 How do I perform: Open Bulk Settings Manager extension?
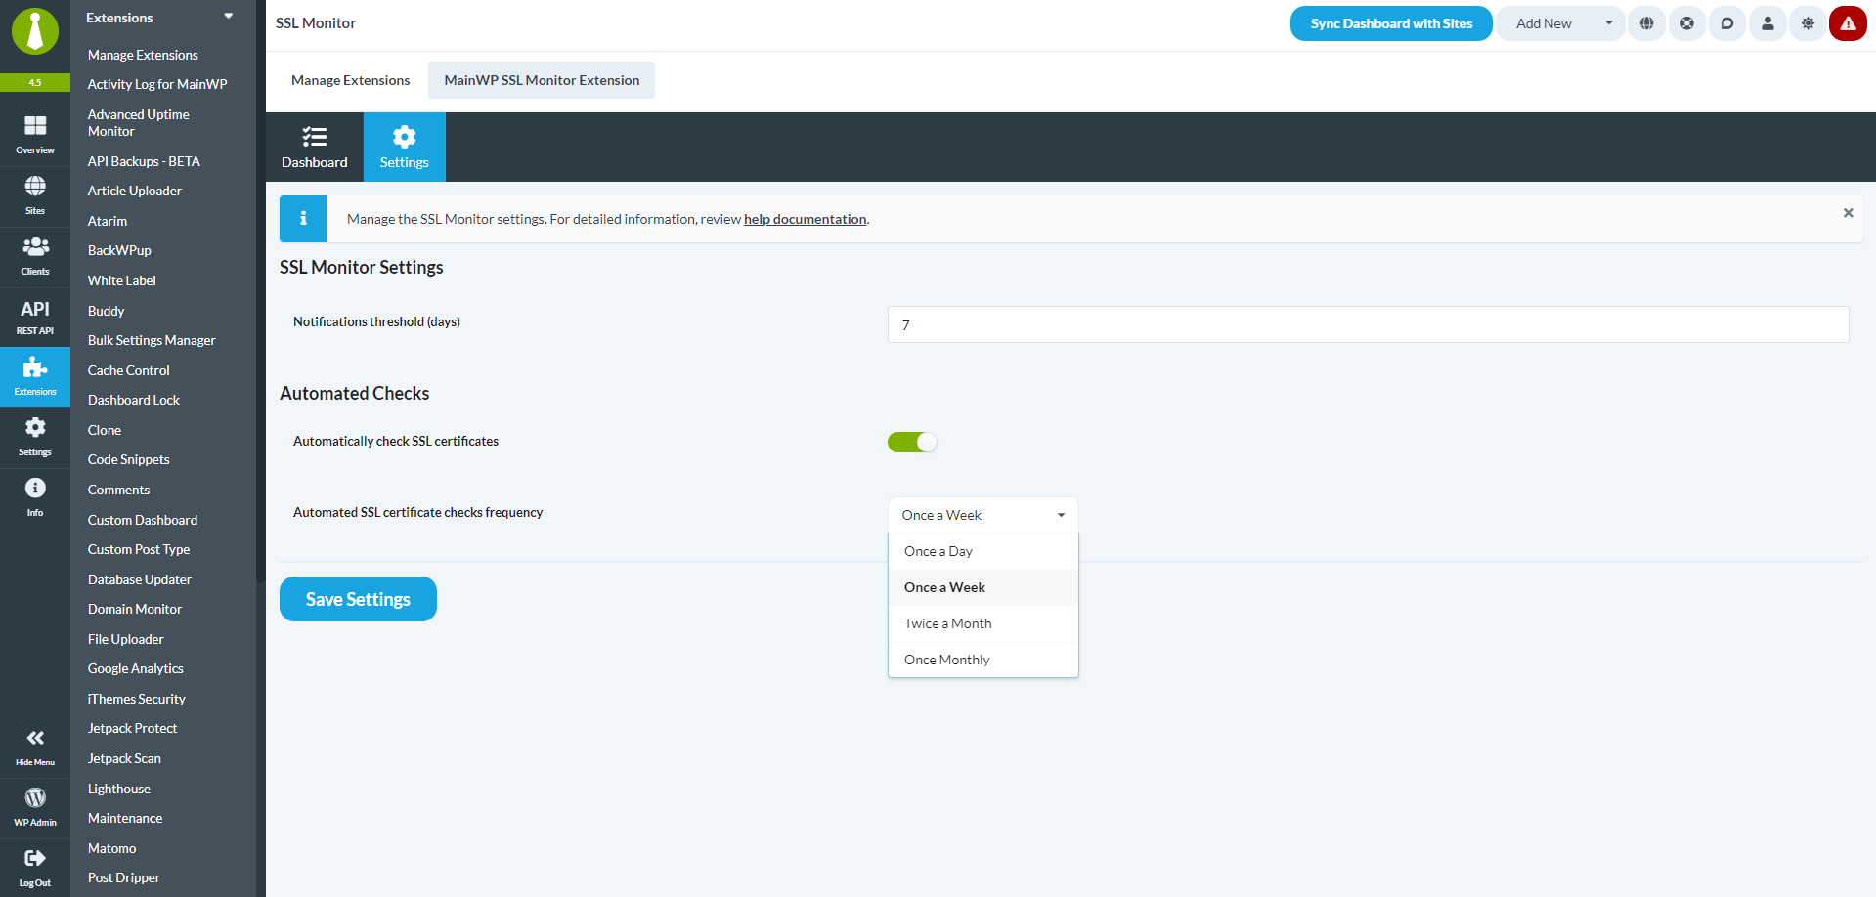[152, 340]
